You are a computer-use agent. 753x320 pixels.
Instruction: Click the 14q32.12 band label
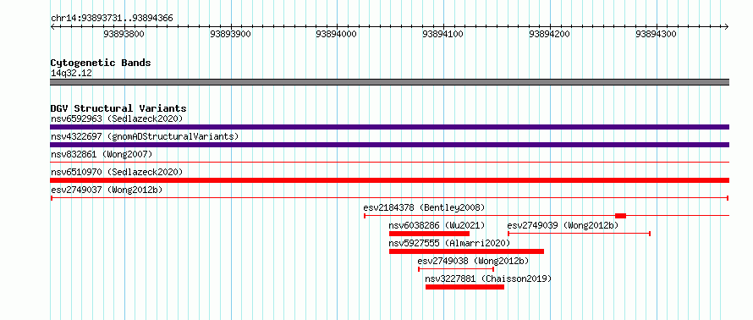71,74
